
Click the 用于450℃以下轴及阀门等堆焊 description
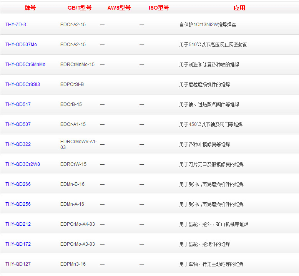pyautogui.click(x=211, y=125)
